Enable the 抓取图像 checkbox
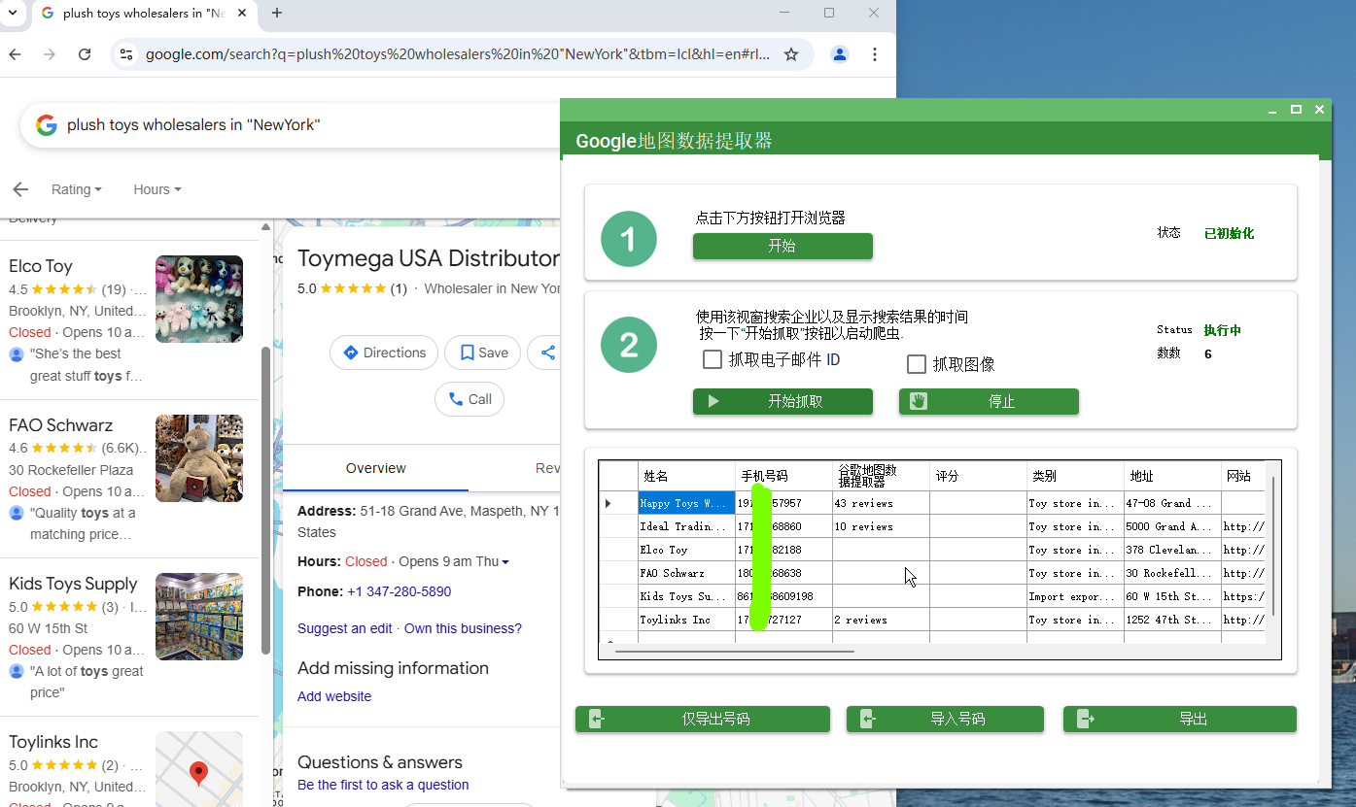Image resolution: width=1356 pixels, height=807 pixels. coord(916,364)
